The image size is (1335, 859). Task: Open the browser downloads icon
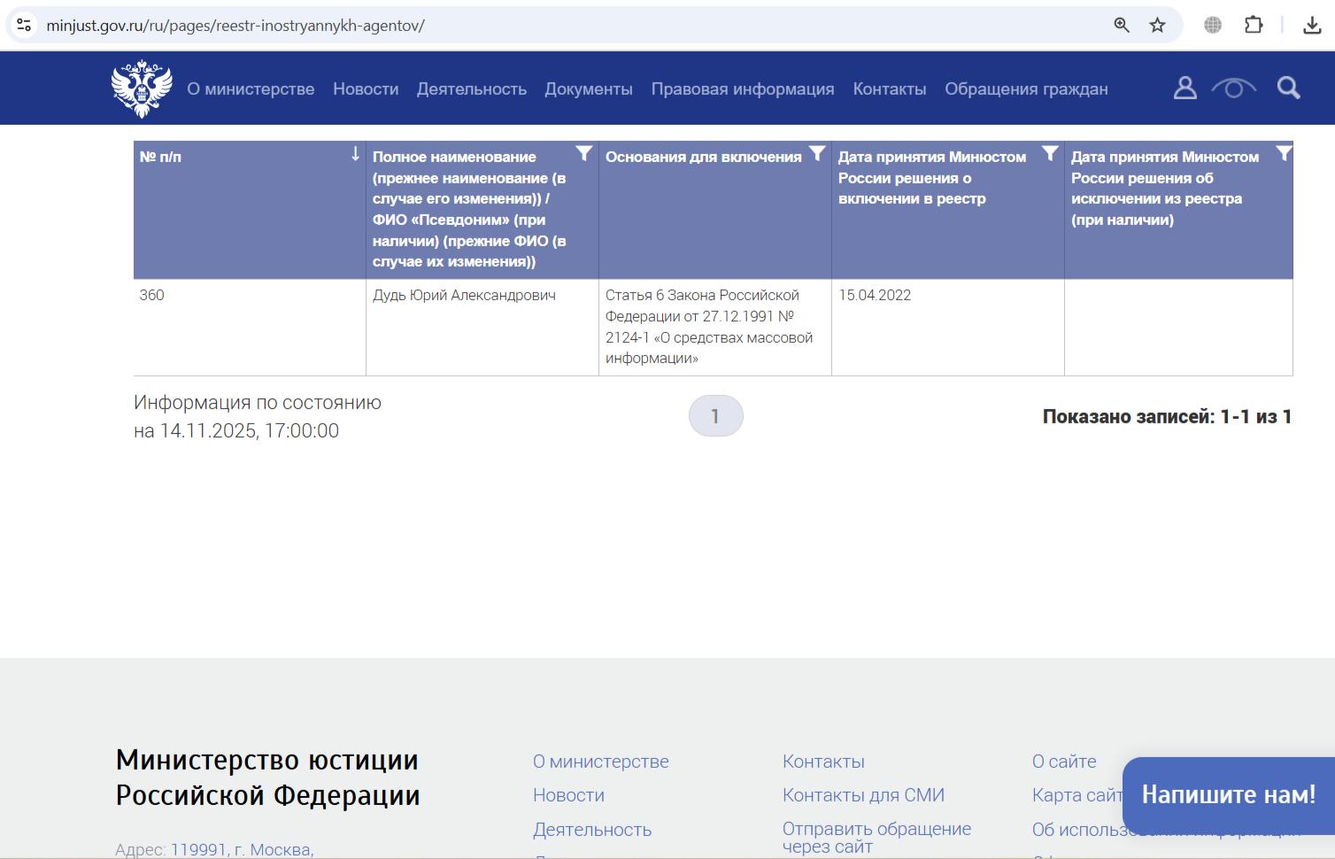[x=1312, y=26]
